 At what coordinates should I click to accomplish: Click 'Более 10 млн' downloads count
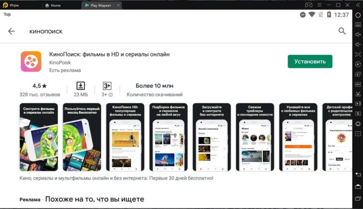click(155, 86)
